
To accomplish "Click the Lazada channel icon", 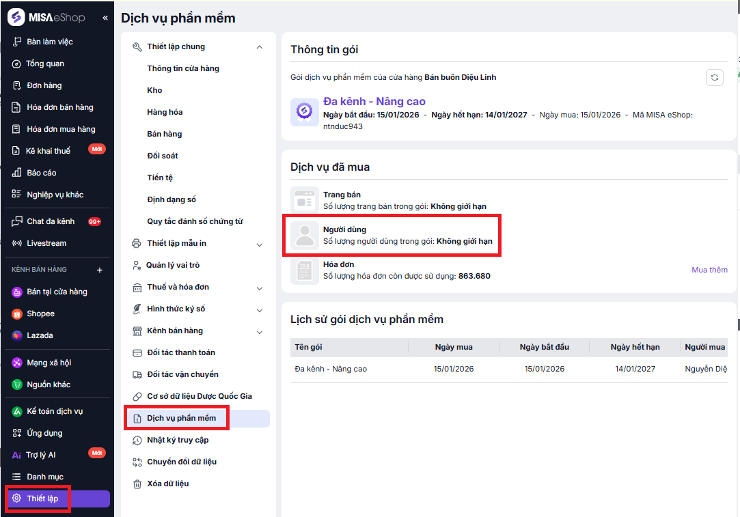I will coord(17,335).
